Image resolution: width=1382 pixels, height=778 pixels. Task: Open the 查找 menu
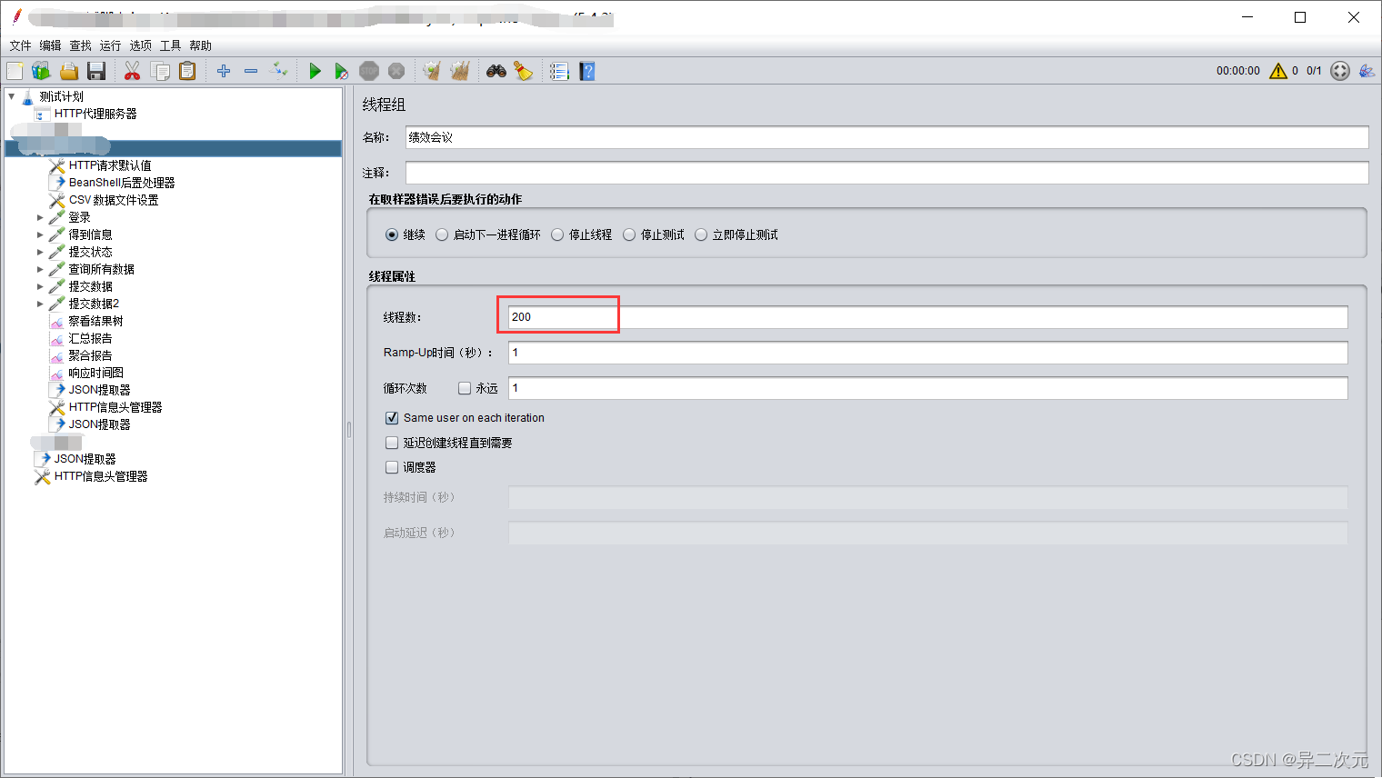tap(81, 45)
